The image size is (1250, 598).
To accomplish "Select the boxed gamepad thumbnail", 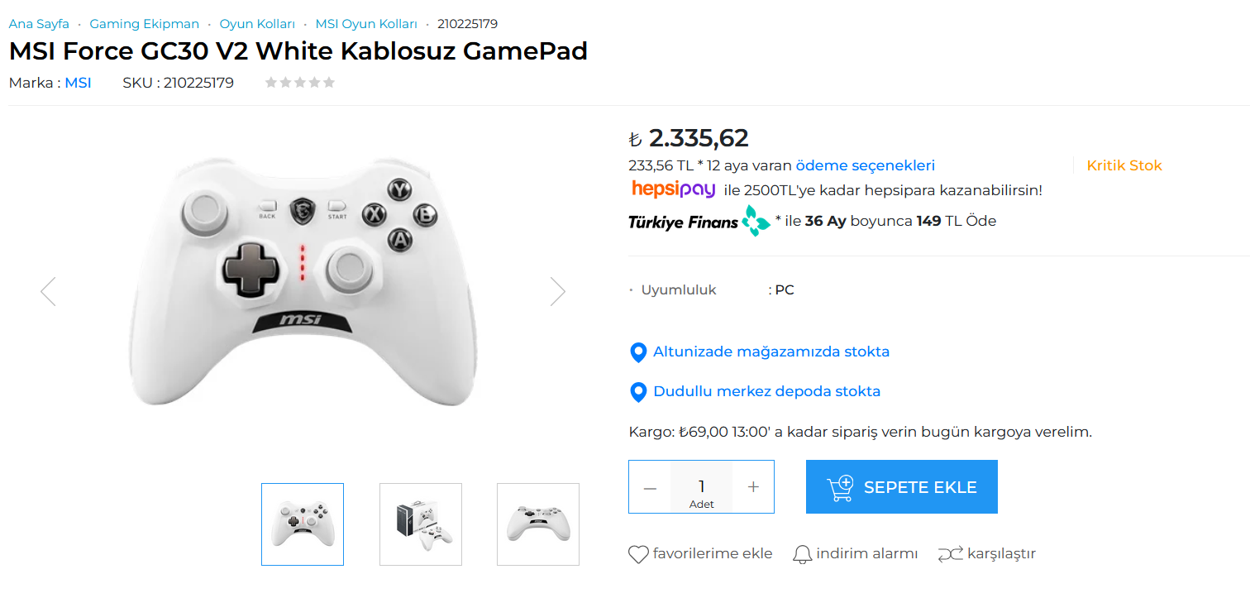I will click(421, 524).
